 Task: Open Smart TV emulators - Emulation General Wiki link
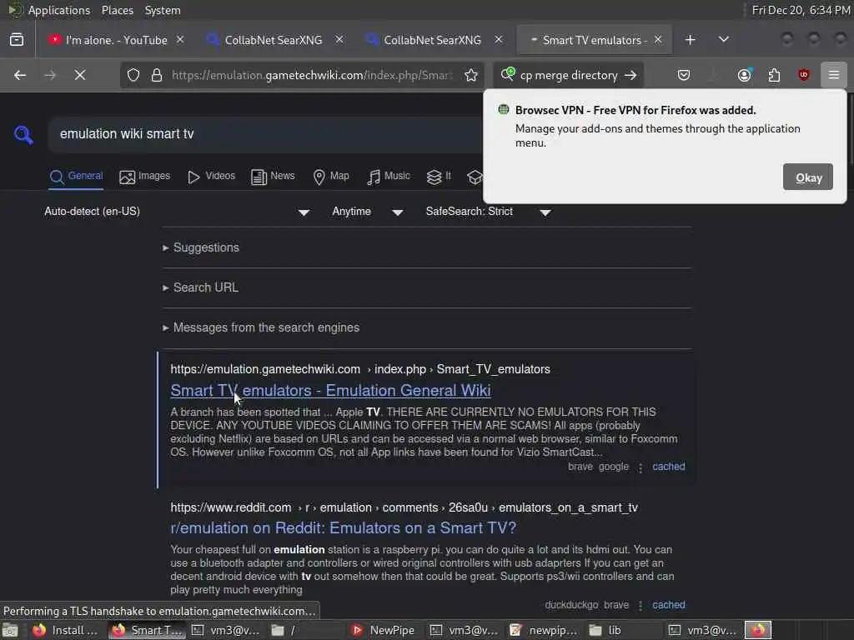330,391
